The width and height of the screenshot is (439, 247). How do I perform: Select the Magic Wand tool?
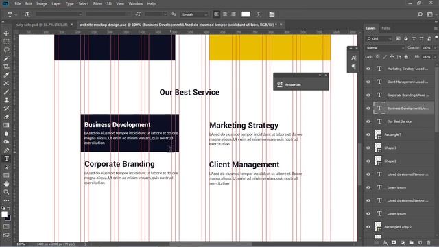pyautogui.click(x=6, y=58)
